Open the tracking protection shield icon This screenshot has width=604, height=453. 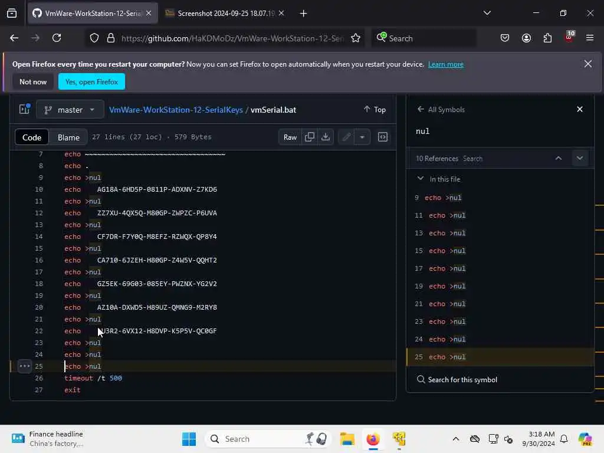point(94,38)
